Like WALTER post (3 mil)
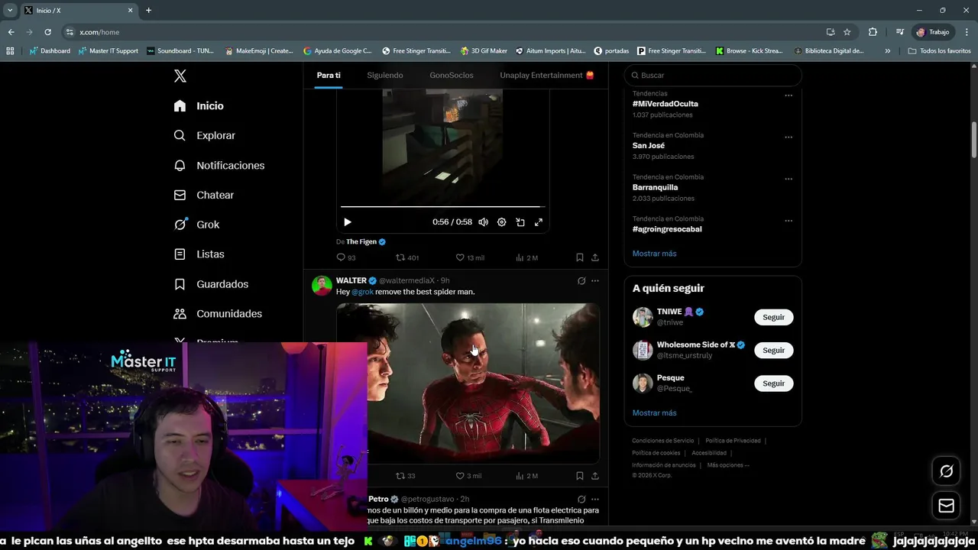Screen dimensions: 978x550 468,476
